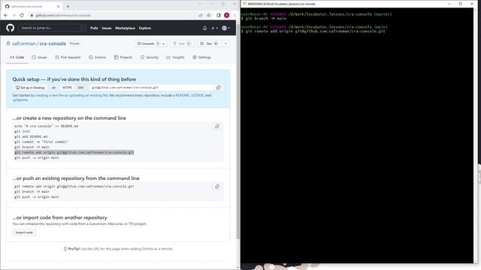Switch to the Actions tab
Viewport: 481px width, 270px height.
98,57
